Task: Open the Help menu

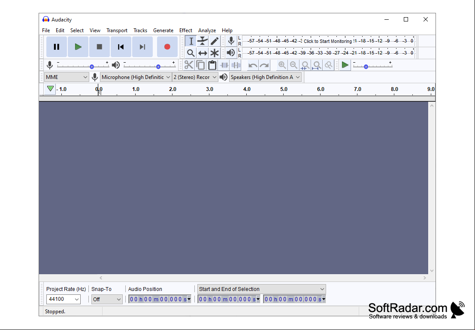Action: point(227,30)
